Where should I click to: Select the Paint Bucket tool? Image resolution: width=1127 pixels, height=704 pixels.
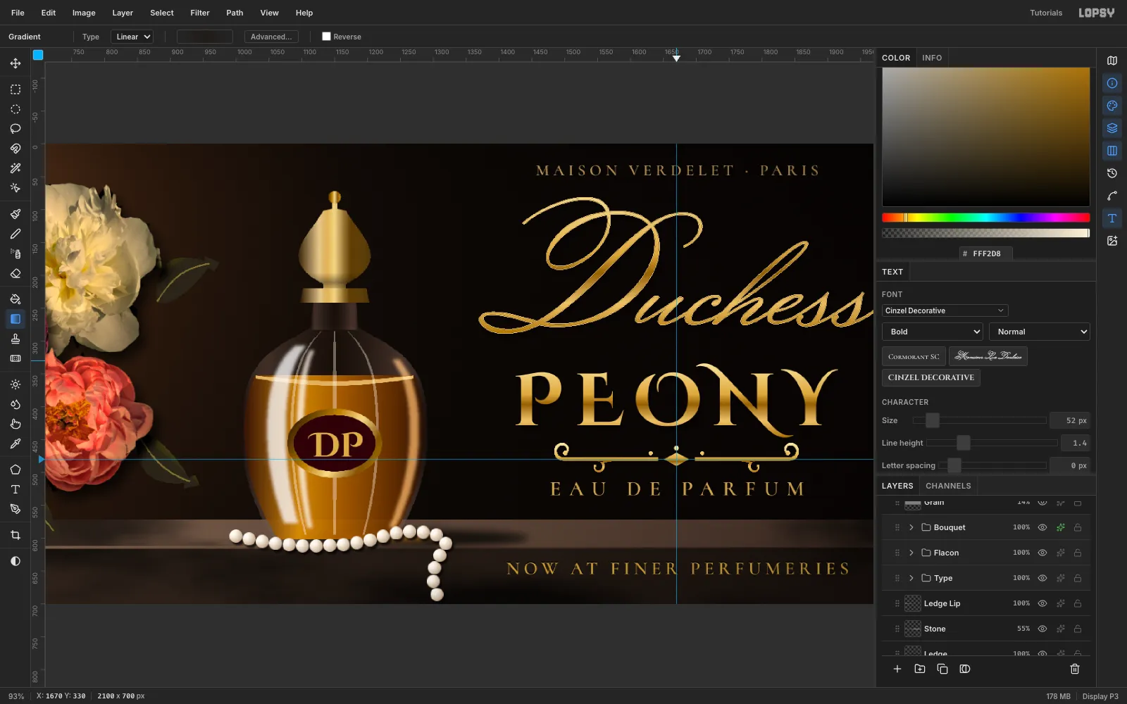pyautogui.click(x=15, y=299)
